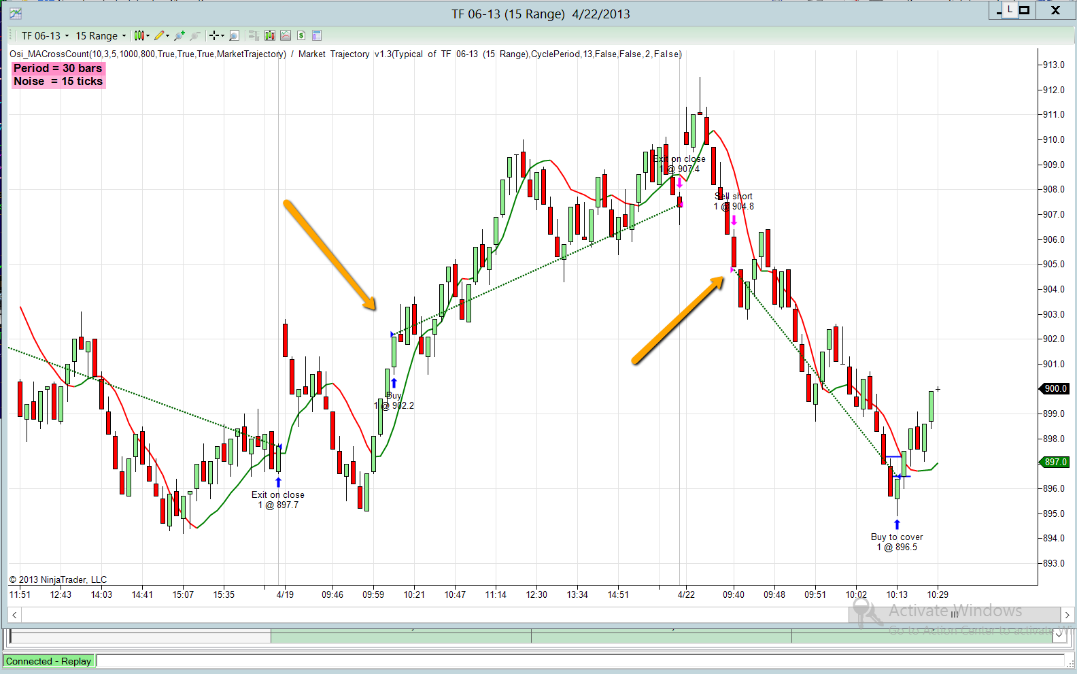Click the green 897.0 price marker
Screen dimensions: 1077x674
coord(1055,462)
